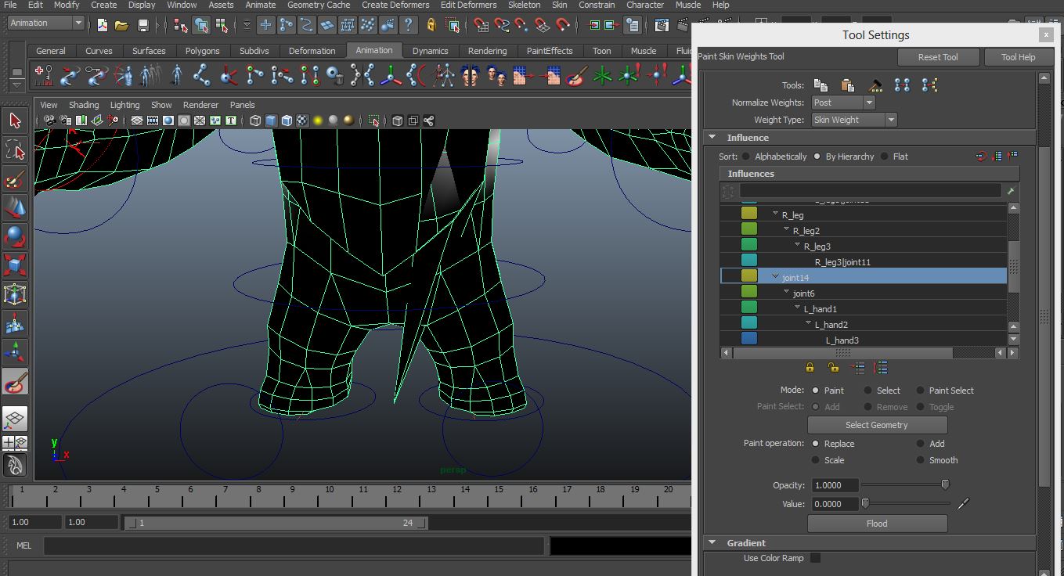Click the Weight Hammer tool icon

click(875, 85)
